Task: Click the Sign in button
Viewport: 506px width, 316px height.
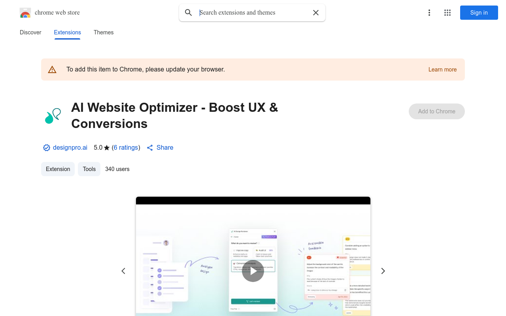Action: click(x=479, y=13)
